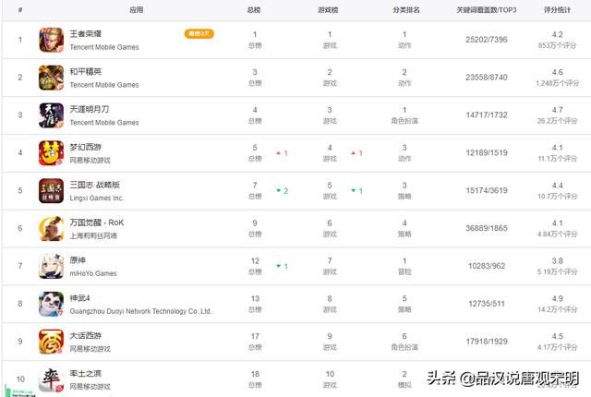The height and width of the screenshot is (397, 591).
Task: Open the 和平精英 app icon
Action: click(x=52, y=78)
